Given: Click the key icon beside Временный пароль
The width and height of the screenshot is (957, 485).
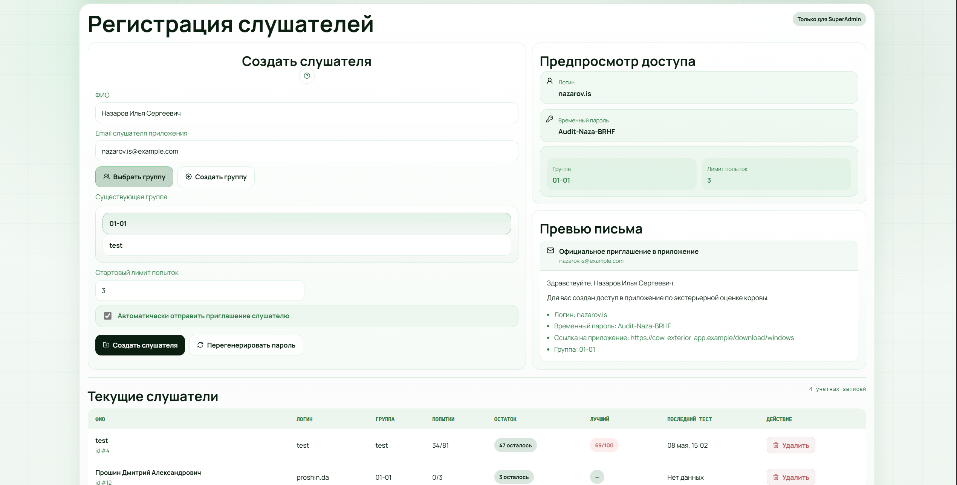Looking at the screenshot, I should point(550,119).
